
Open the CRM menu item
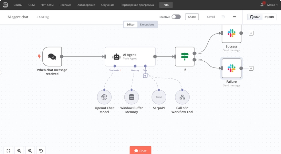(x=31, y=5)
